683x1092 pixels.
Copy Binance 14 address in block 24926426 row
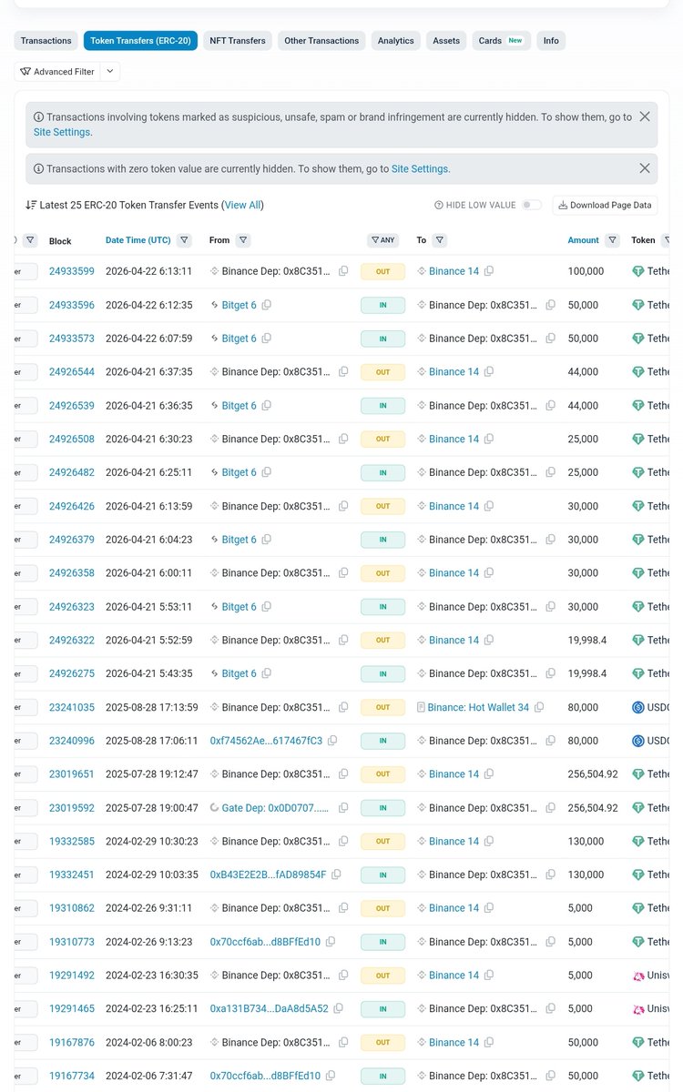[x=489, y=506]
